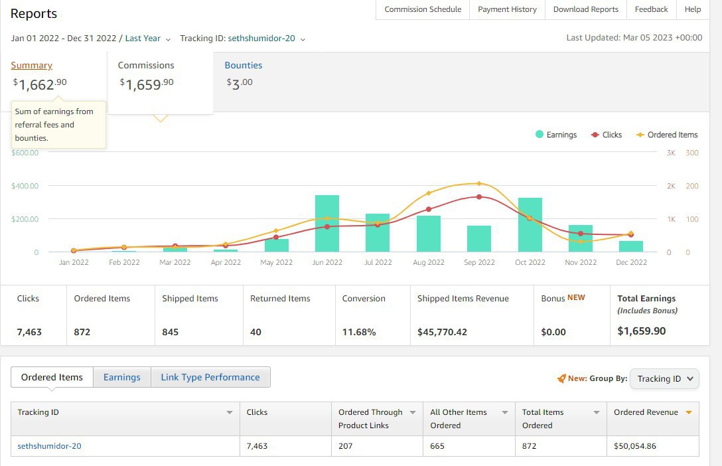722x466 pixels.
Task: Click the Jun 2022 earnings bar
Action: [327, 223]
